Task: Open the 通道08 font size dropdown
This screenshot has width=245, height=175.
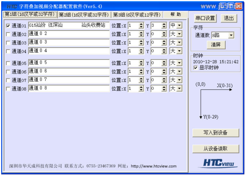Action: tap(179, 89)
